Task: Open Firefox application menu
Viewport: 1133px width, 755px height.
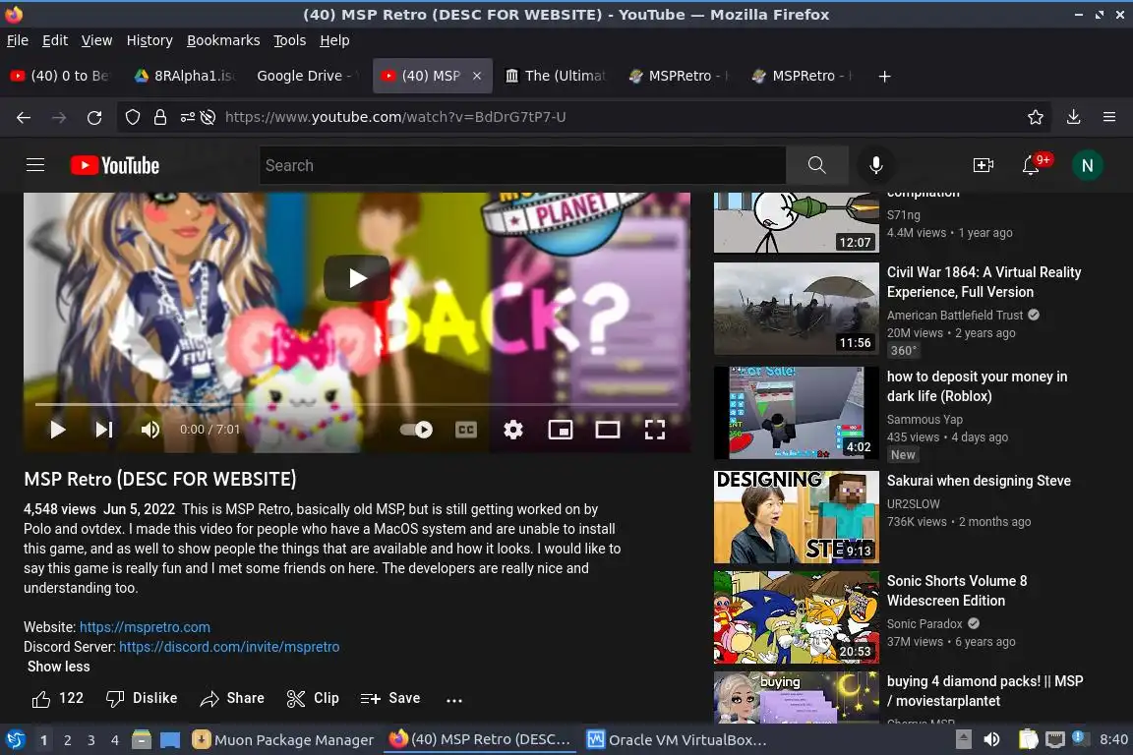Action: tap(1109, 117)
